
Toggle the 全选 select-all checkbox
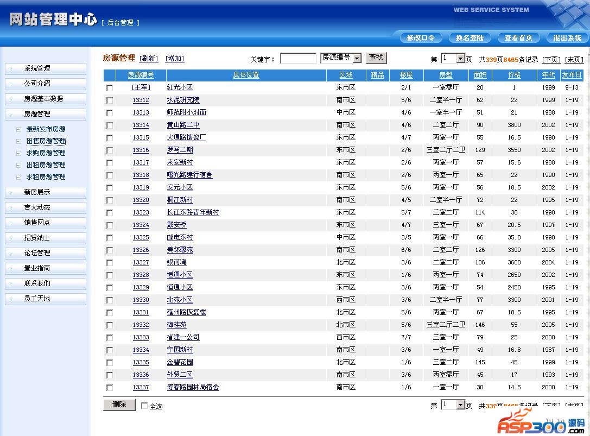(144, 406)
